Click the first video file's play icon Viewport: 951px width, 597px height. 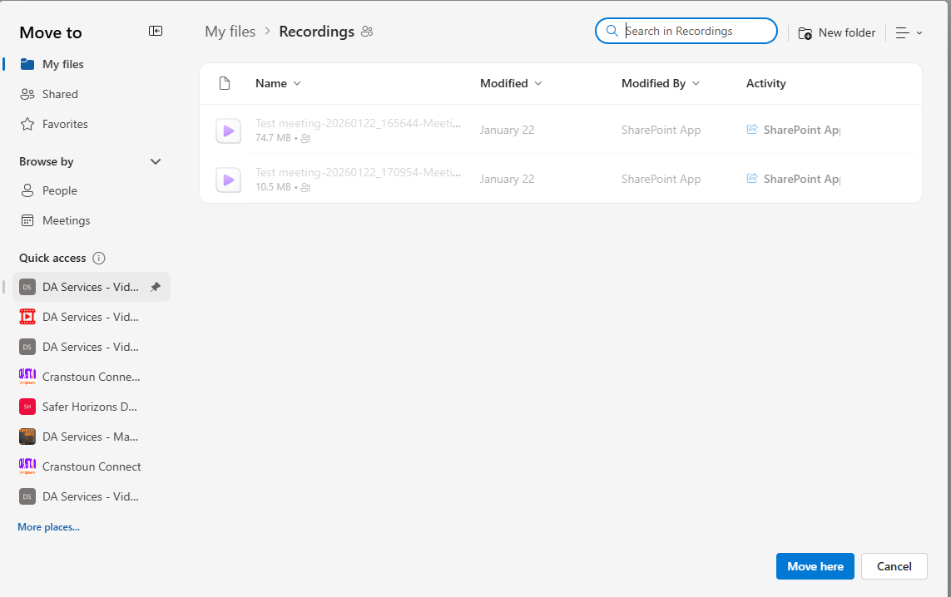[x=228, y=131]
